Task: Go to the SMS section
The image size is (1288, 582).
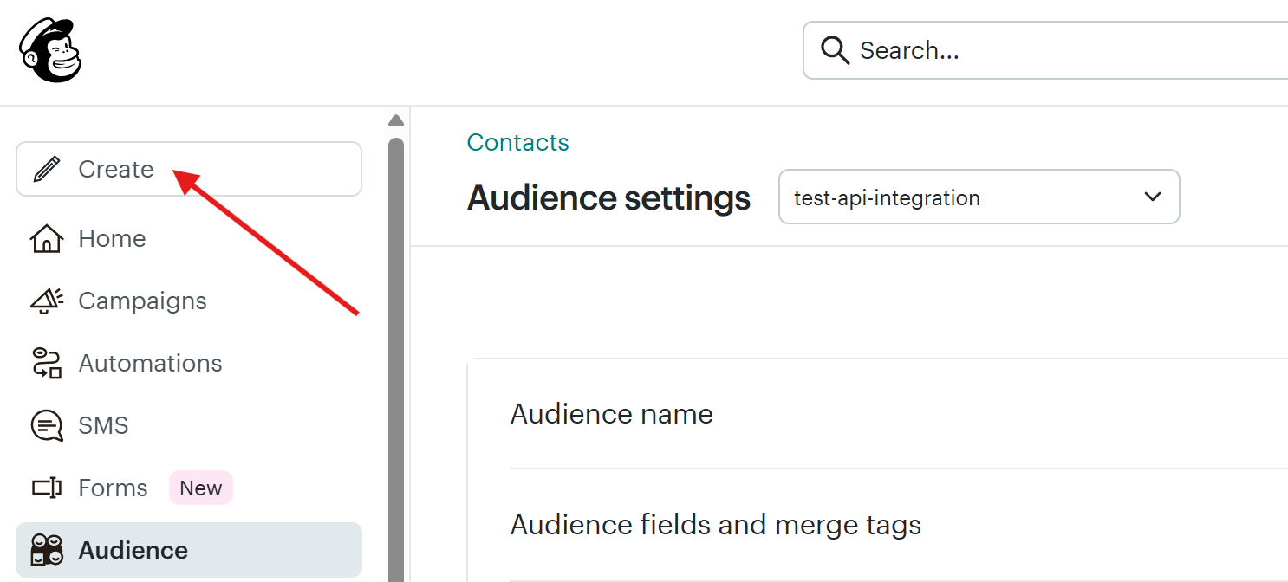Action: (x=103, y=425)
